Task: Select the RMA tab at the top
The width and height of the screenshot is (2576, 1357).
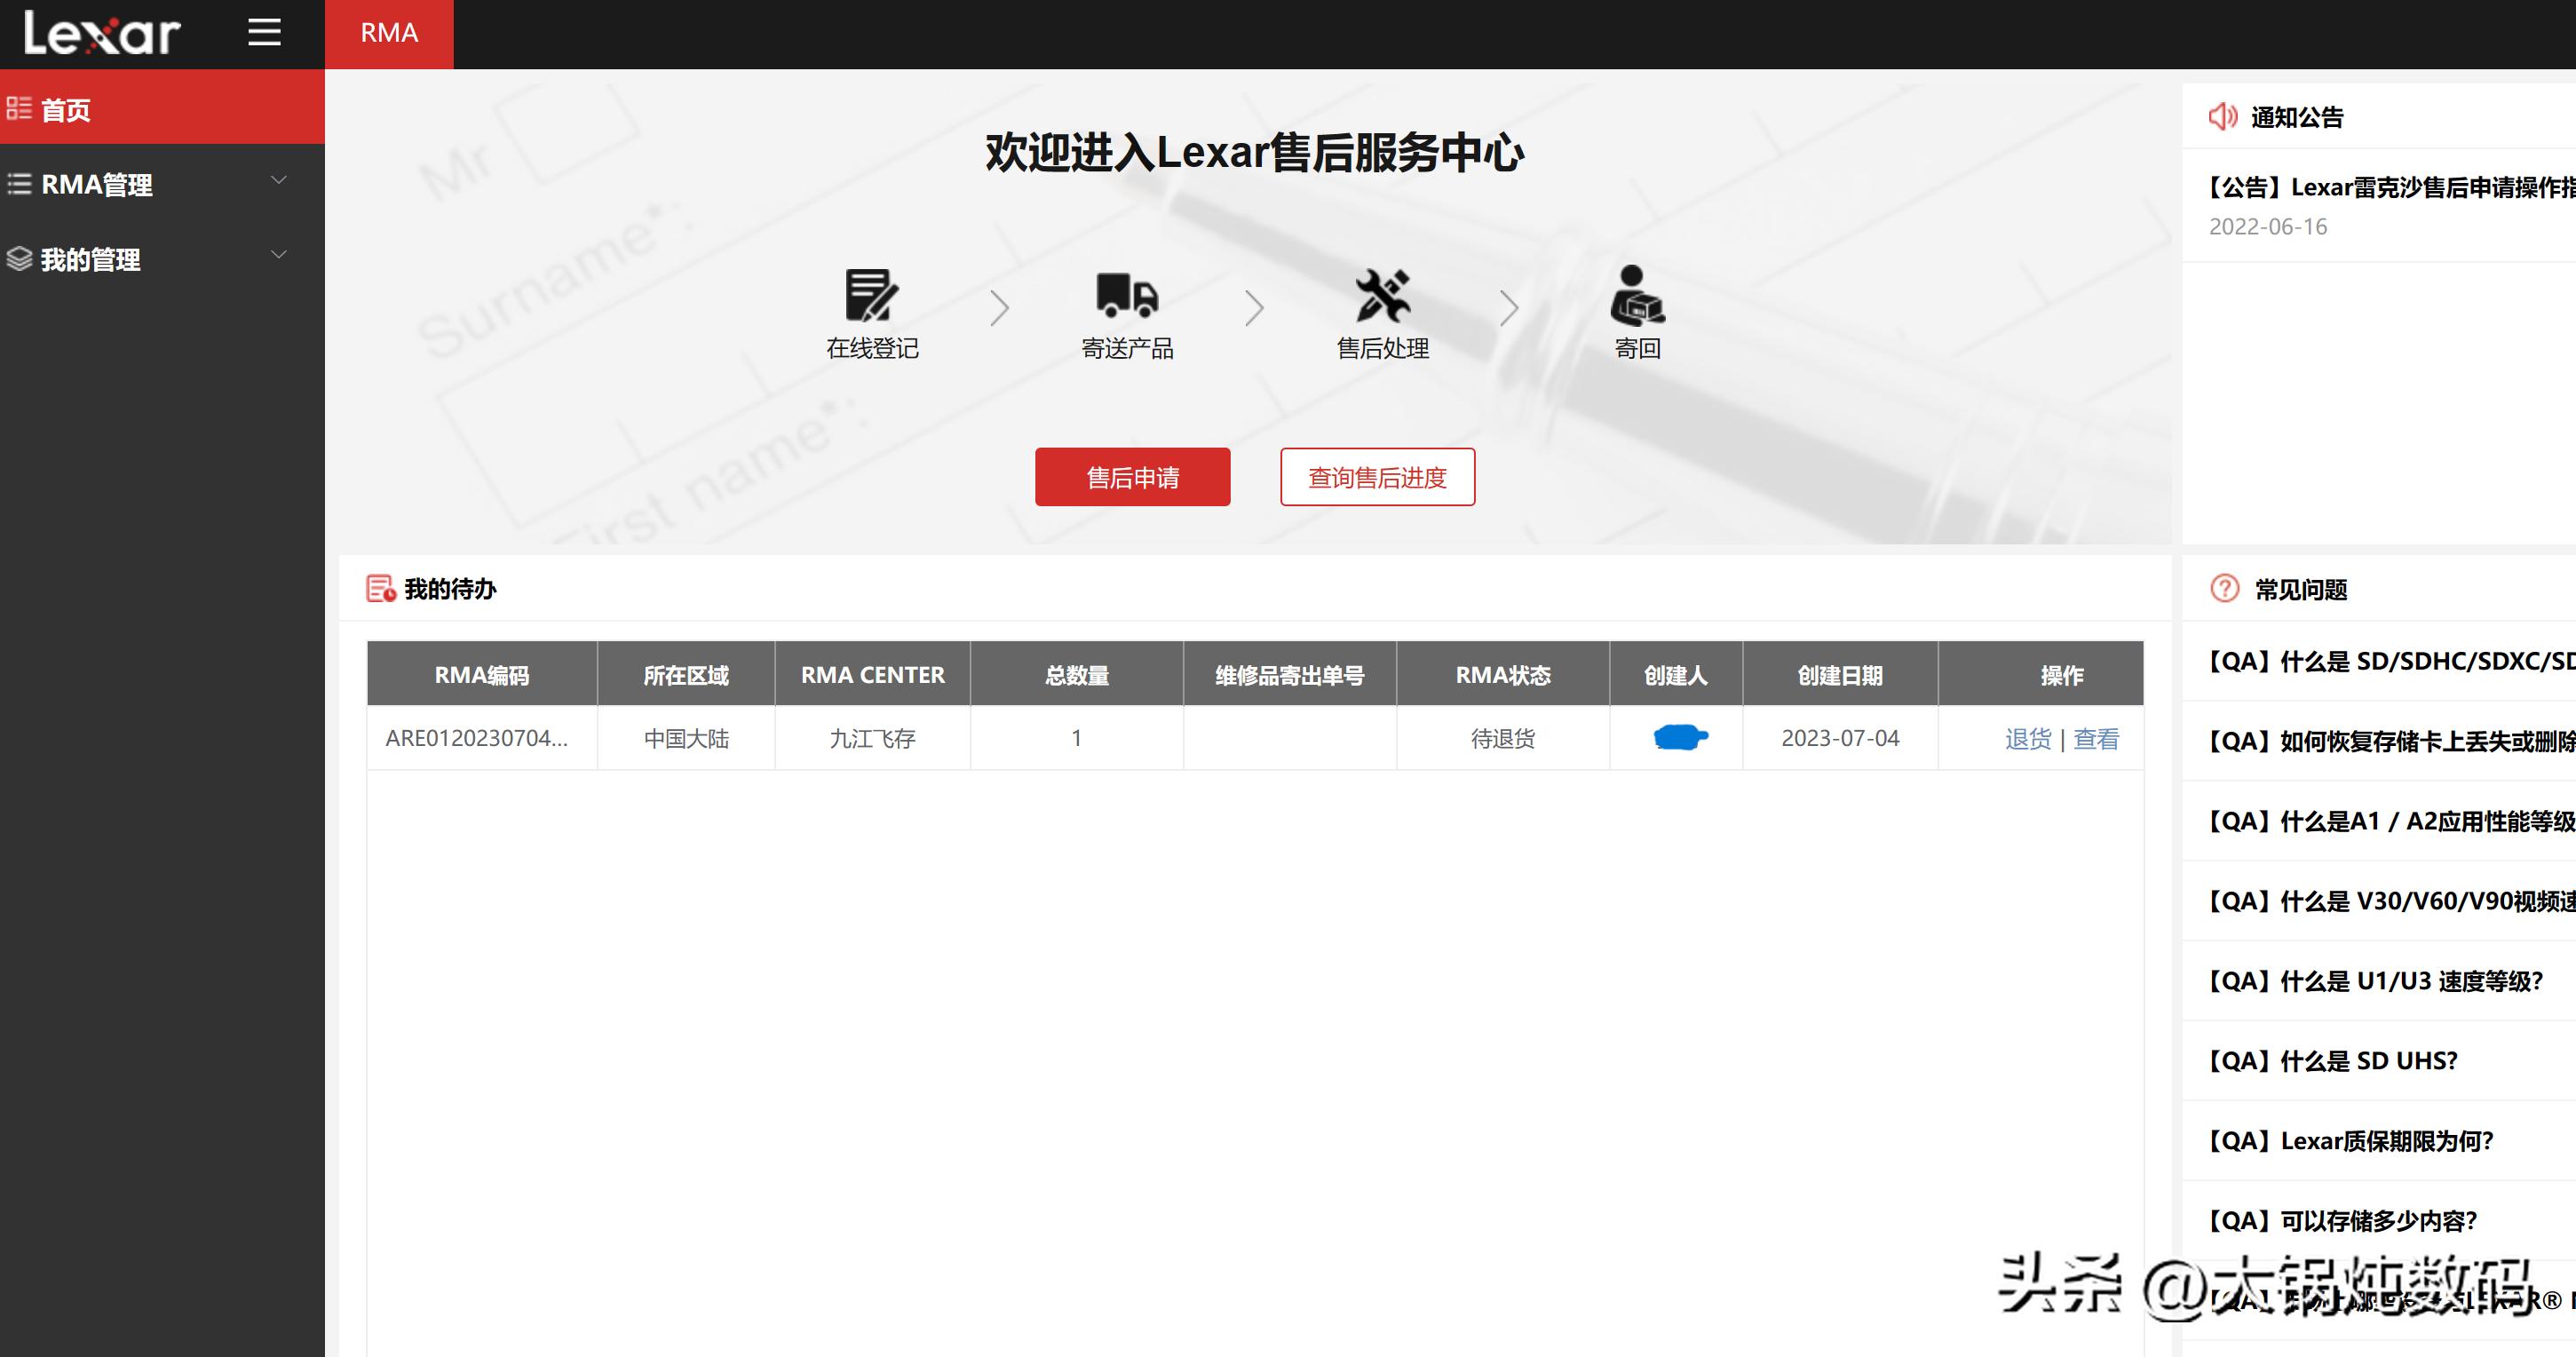Action: 389,33
